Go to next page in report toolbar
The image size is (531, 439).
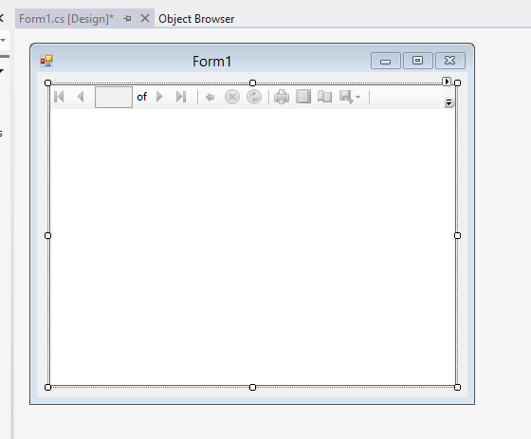[x=159, y=97]
